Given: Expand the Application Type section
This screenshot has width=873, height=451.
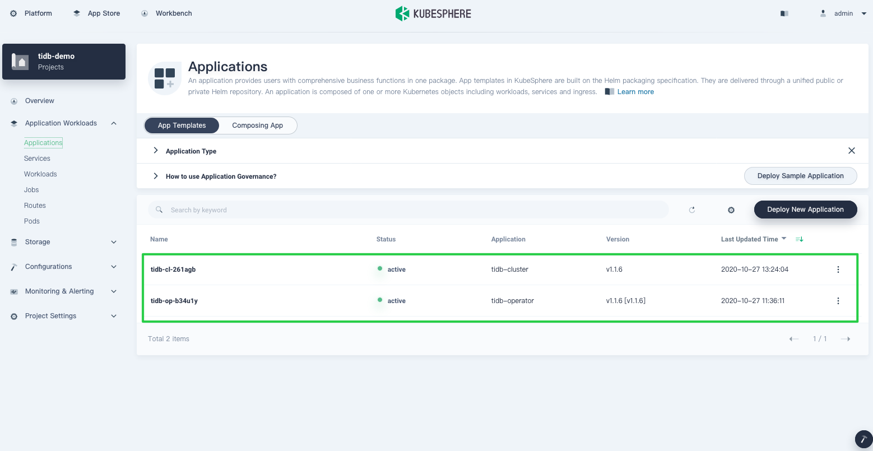Looking at the screenshot, I should pos(156,150).
